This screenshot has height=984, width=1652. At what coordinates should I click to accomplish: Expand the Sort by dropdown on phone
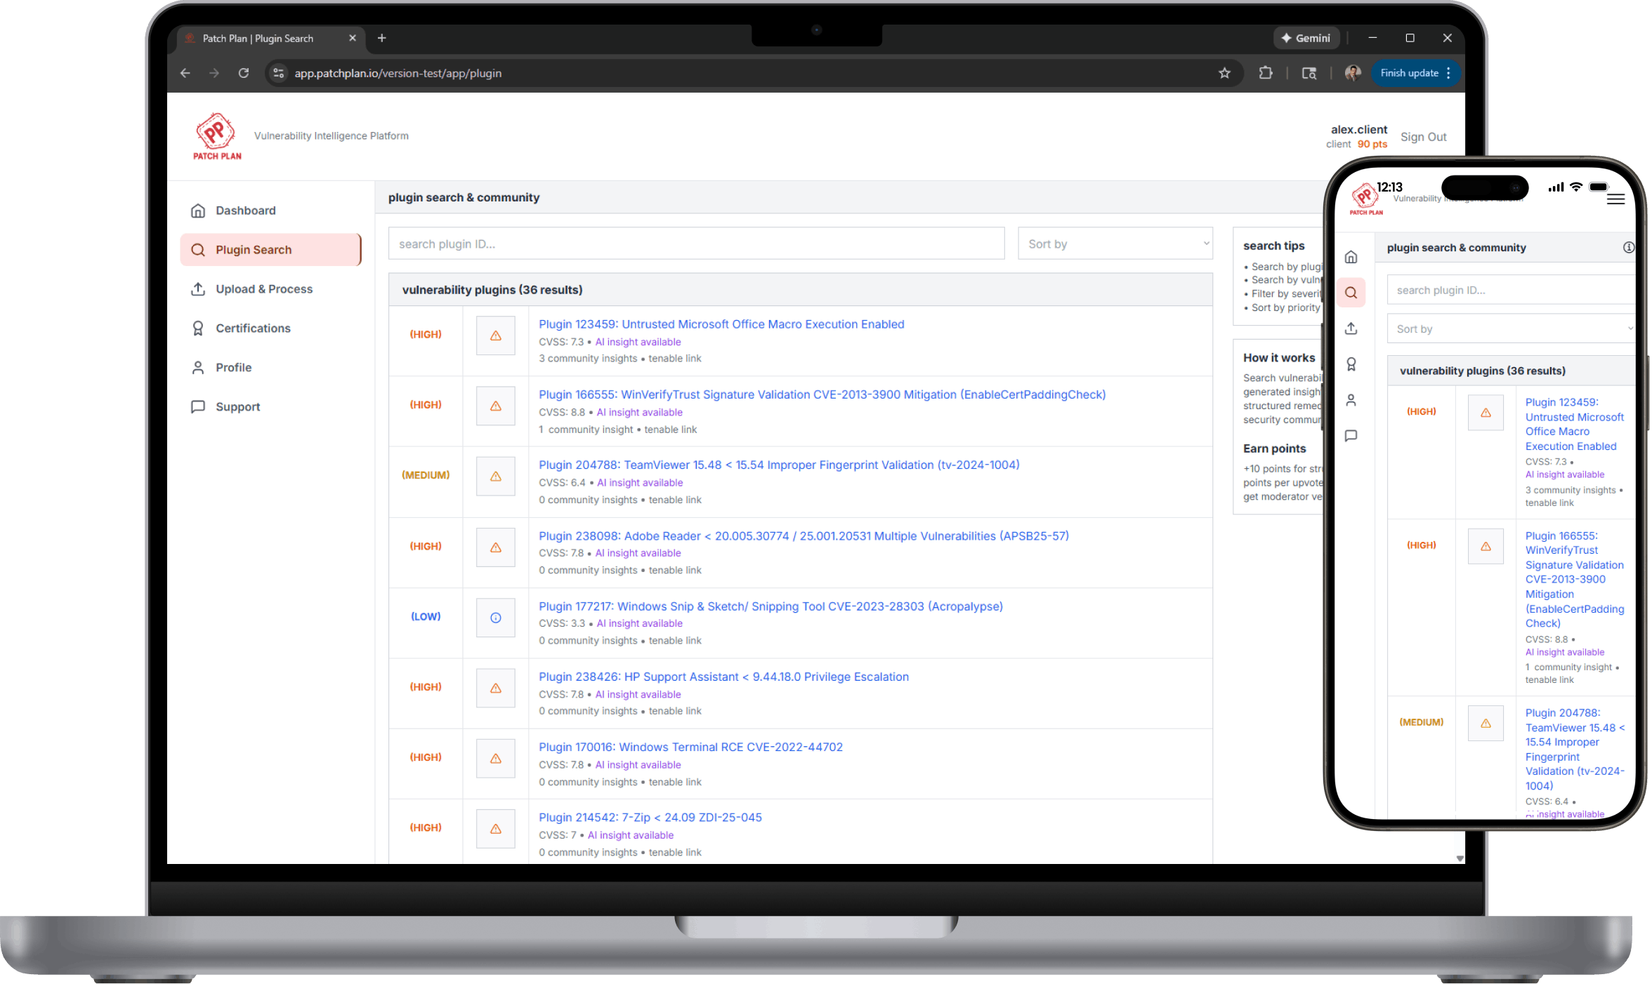[1510, 328]
